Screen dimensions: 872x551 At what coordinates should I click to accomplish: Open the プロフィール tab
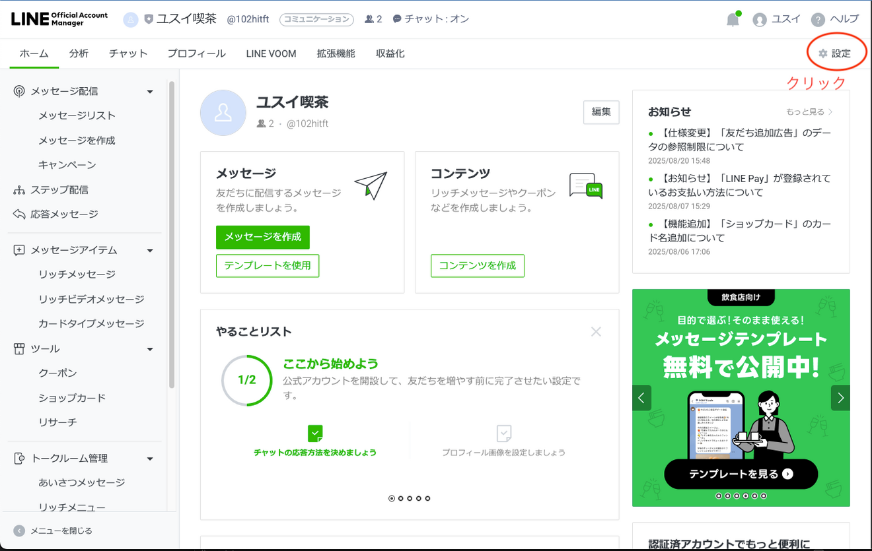coord(196,53)
